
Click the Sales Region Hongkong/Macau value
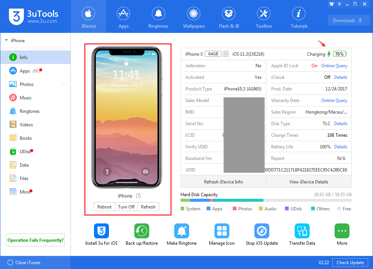(x=326, y=112)
